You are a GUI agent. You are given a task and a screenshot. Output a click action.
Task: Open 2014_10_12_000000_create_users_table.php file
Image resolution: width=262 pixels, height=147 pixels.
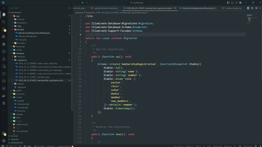[38, 63]
